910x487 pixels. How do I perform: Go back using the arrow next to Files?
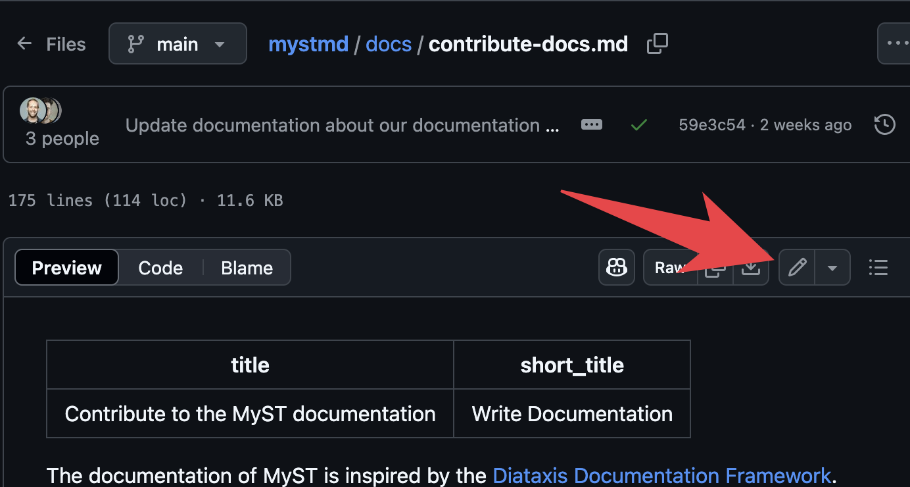pos(24,43)
